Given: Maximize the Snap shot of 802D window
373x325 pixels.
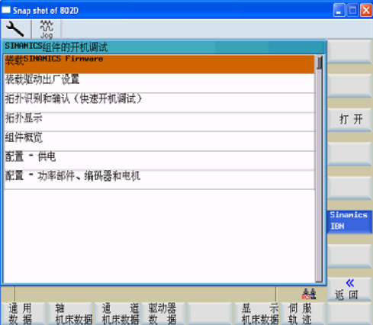Looking at the screenshot, I should pyautogui.click(x=352, y=11).
